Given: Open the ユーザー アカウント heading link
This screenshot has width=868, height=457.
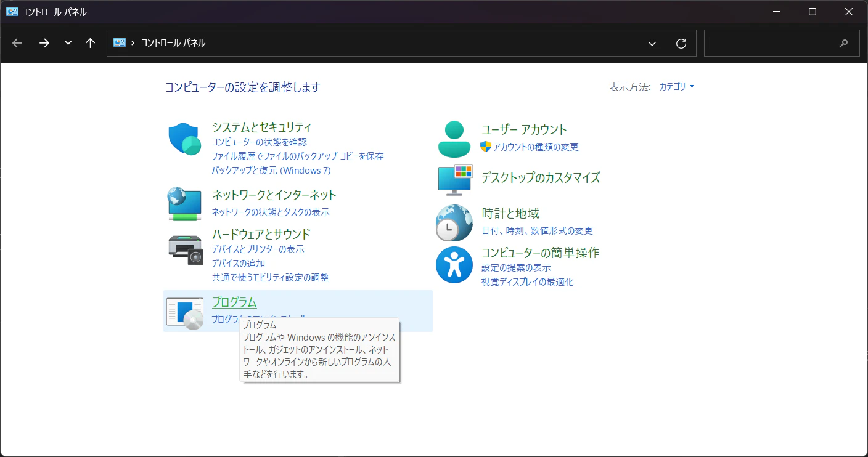Looking at the screenshot, I should [524, 129].
